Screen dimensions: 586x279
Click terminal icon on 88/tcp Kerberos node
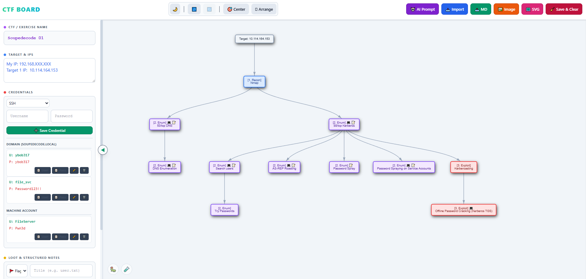[x=348, y=123]
